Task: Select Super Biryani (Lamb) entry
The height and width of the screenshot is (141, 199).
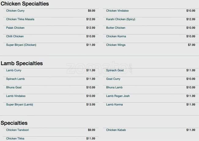Action: (x=20, y=105)
